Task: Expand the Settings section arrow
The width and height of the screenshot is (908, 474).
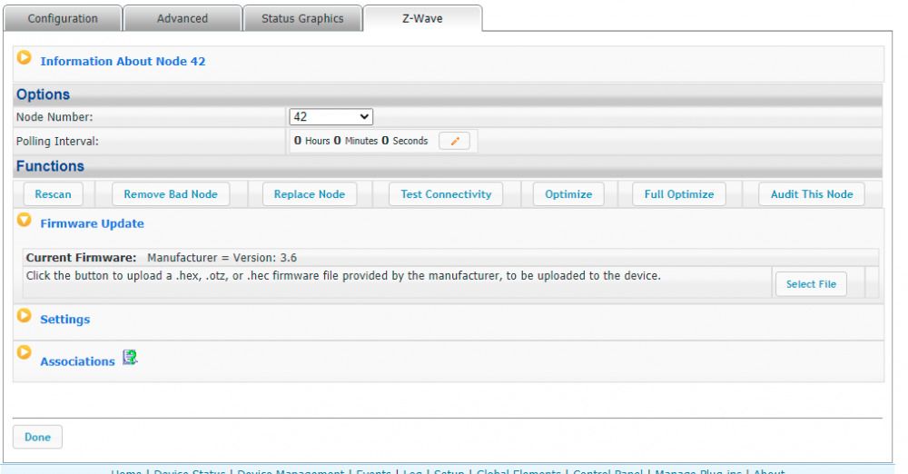Action: click(25, 316)
